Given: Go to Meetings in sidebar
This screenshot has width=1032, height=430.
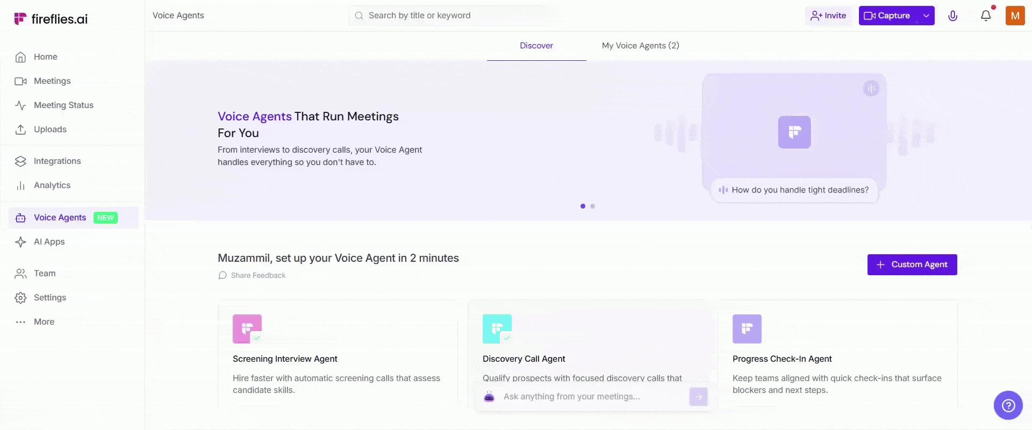Looking at the screenshot, I should coord(52,81).
